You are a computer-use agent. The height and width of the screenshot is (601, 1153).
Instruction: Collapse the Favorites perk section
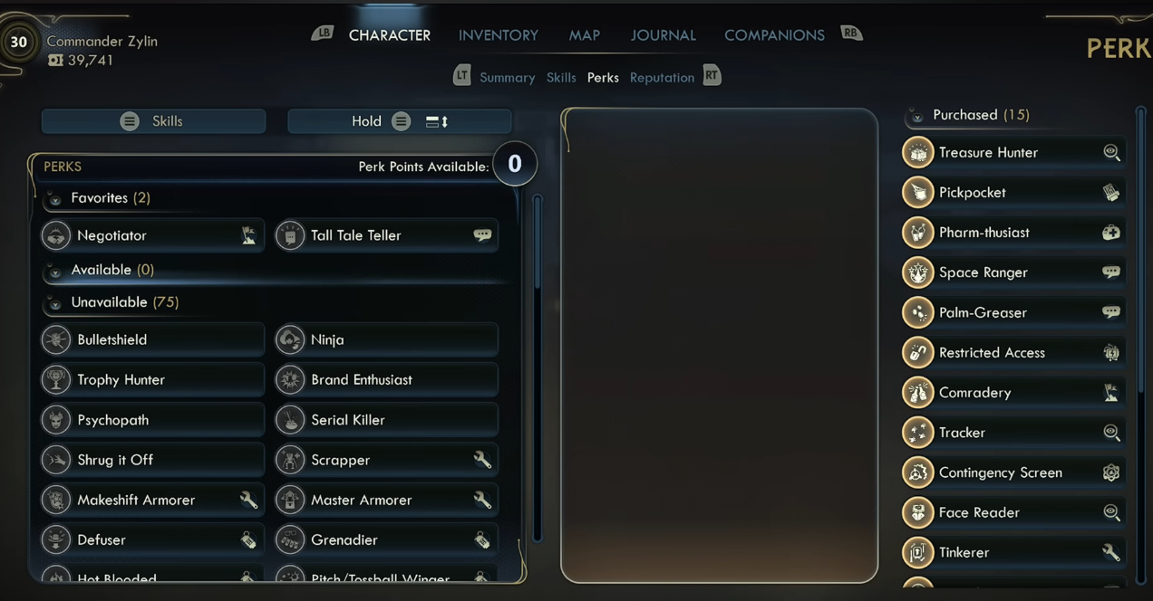54,198
